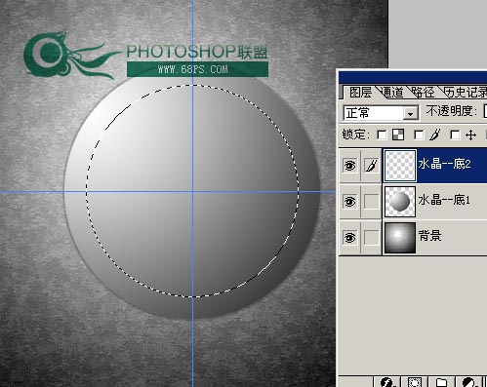Toggle link box for 水晶--底1 layer
487x387 pixels.
(x=371, y=202)
